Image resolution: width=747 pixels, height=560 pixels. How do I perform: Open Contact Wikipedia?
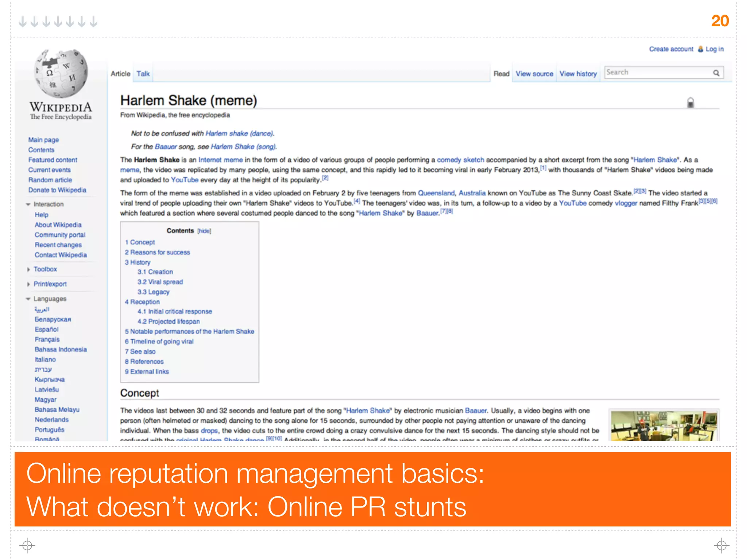click(x=61, y=255)
